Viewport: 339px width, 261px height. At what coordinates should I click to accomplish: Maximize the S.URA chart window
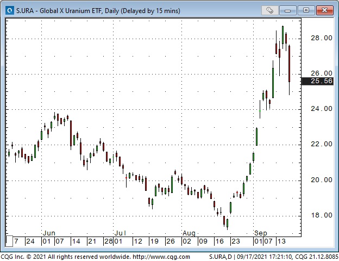point(306,10)
